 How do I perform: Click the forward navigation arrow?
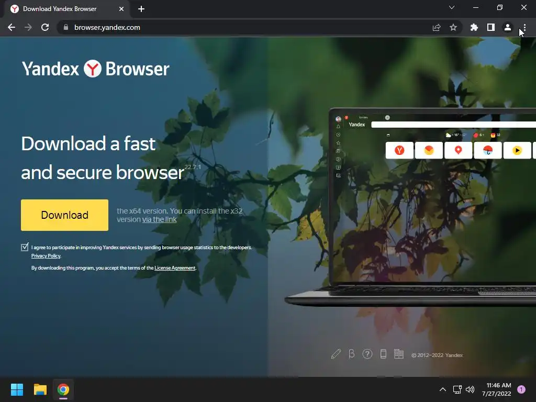pos(28,27)
